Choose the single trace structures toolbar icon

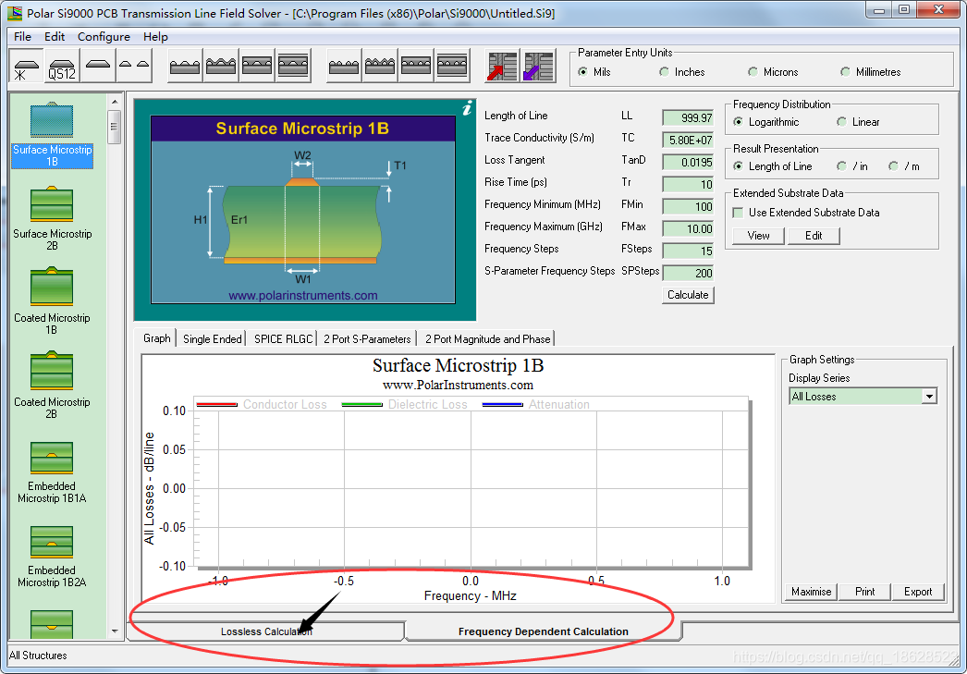point(98,66)
